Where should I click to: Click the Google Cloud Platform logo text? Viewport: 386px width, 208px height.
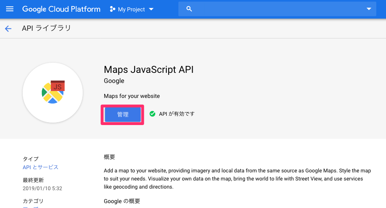(61, 9)
